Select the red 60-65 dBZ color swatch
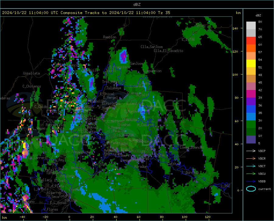Viewport: 274px width, 221px height. [251, 41]
